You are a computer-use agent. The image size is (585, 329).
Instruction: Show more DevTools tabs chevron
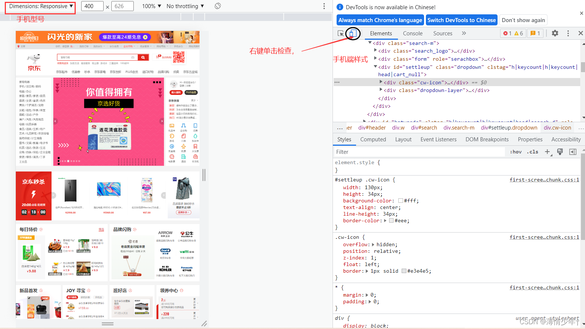[464, 33]
